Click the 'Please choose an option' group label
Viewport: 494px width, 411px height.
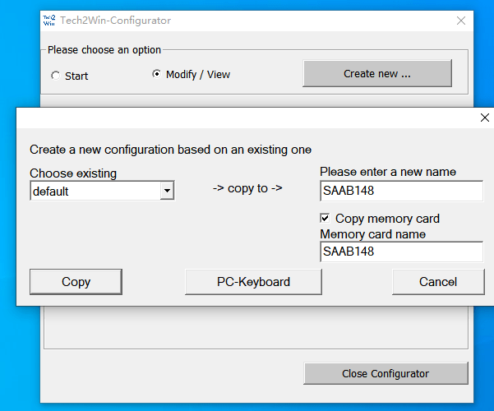pyautogui.click(x=104, y=50)
